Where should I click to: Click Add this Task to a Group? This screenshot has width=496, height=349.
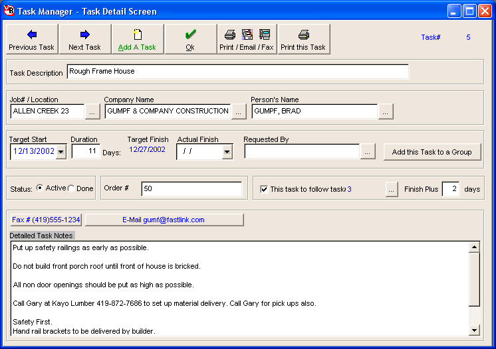coord(432,152)
